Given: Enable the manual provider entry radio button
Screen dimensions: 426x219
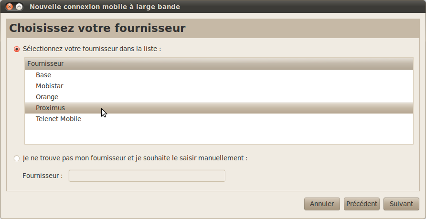Looking at the screenshot, I should click(17, 158).
